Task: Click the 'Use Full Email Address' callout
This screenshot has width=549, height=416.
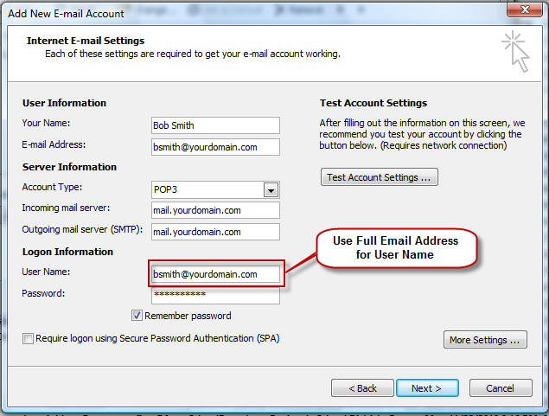Action: (x=395, y=247)
